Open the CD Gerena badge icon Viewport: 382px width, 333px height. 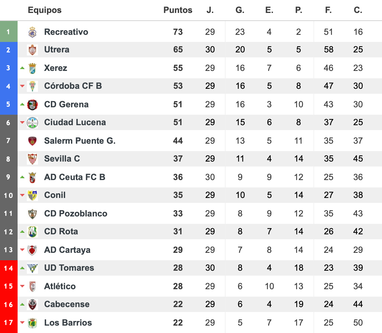[x=32, y=105]
